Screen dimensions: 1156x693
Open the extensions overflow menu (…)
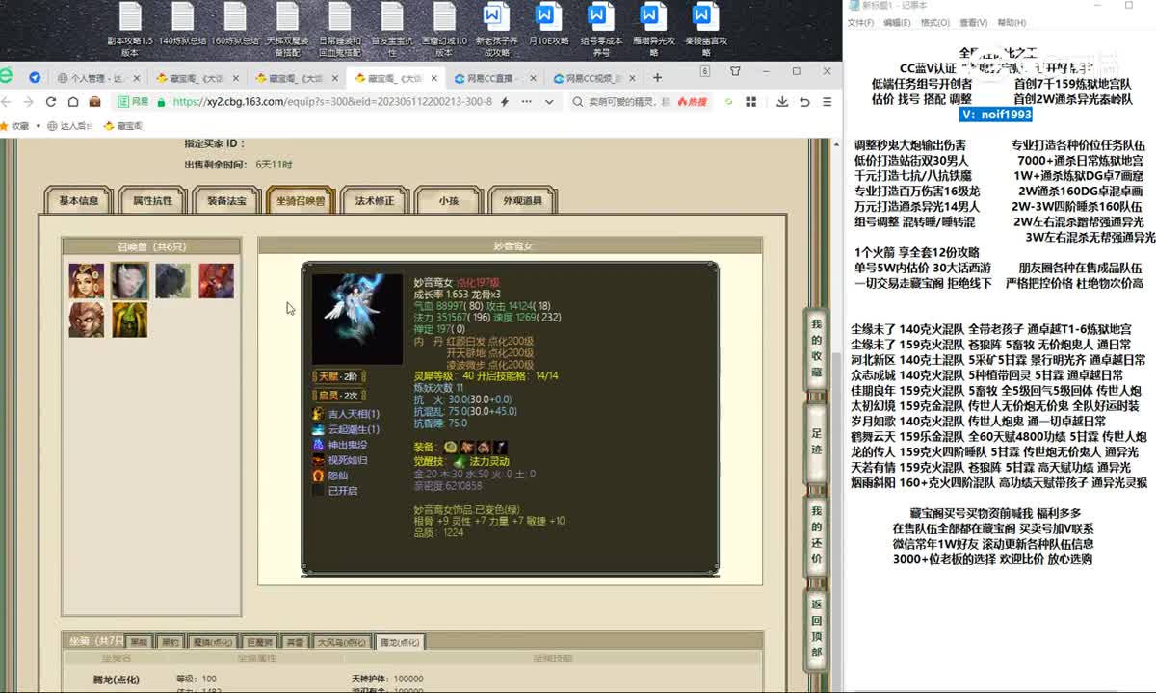pyautogui.click(x=525, y=100)
